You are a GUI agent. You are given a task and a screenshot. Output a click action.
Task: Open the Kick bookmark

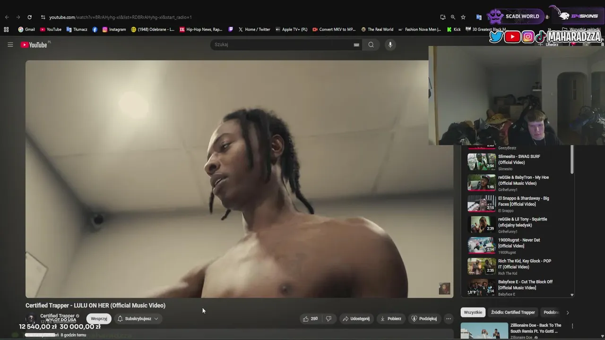coord(454,29)
